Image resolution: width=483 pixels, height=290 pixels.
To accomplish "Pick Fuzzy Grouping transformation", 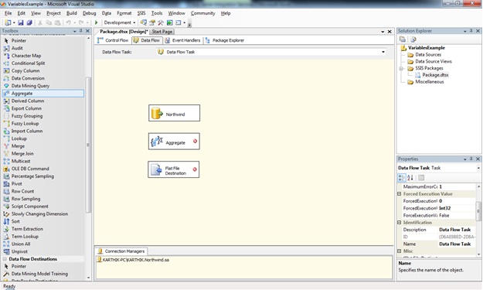I will [x=27, y=116].
